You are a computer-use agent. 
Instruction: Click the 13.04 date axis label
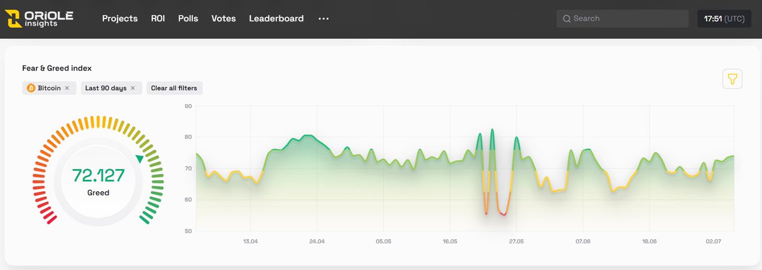(x=250, y=241)
